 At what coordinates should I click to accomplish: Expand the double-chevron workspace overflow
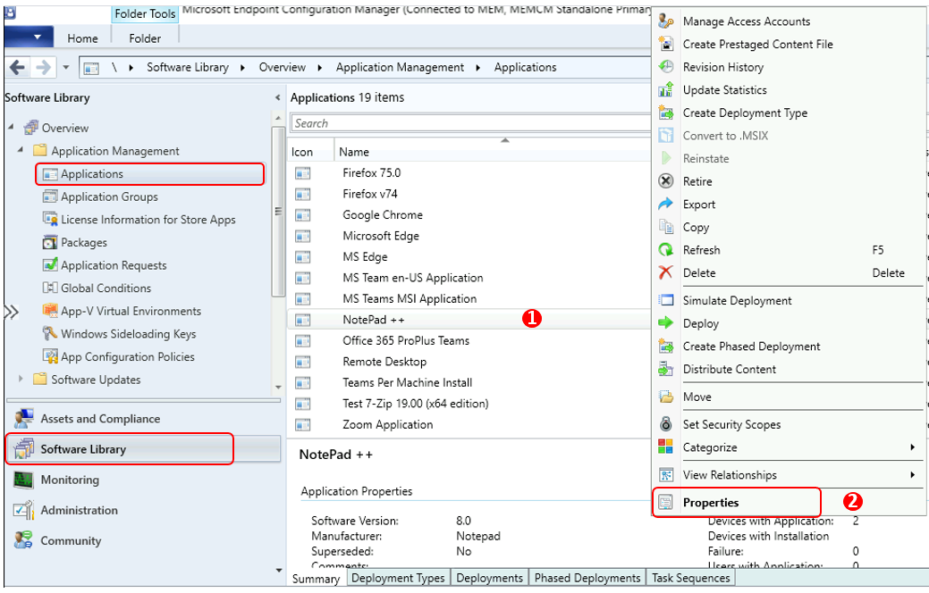[x=12, y=312]
